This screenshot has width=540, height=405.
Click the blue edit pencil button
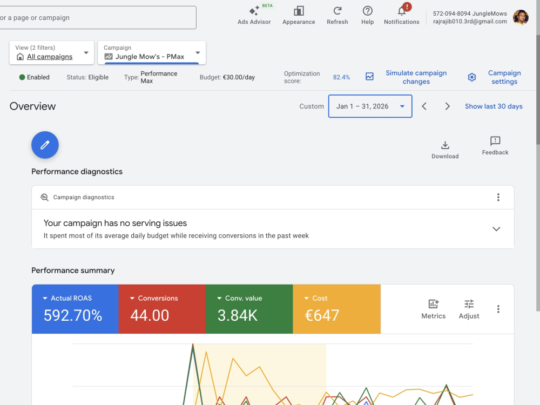click(45, 145)
